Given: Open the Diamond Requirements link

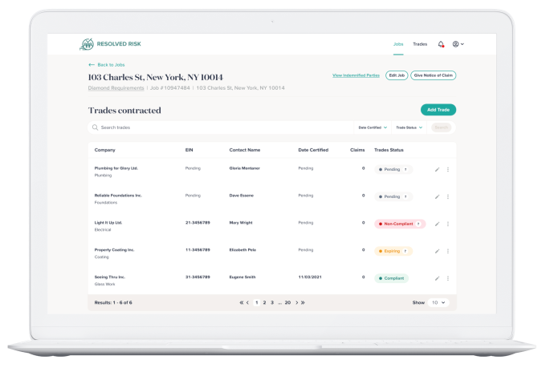Looking at the screenshot, I should tap(116, 88).
